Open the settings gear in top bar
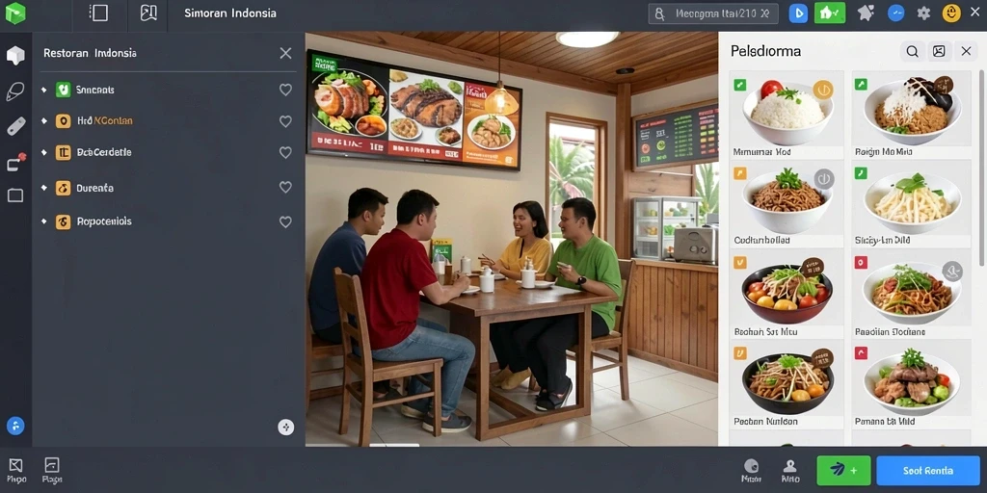The height and width of the screenshot is (493, 987). click(x=923, y=13)
